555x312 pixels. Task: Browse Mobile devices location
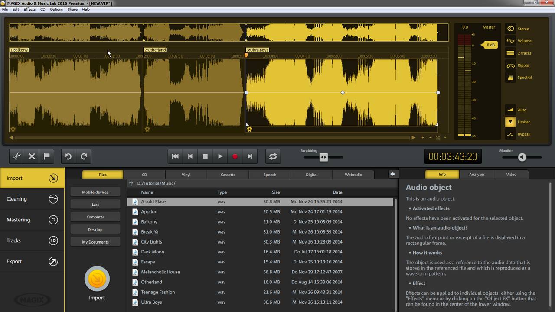[95, 192]
